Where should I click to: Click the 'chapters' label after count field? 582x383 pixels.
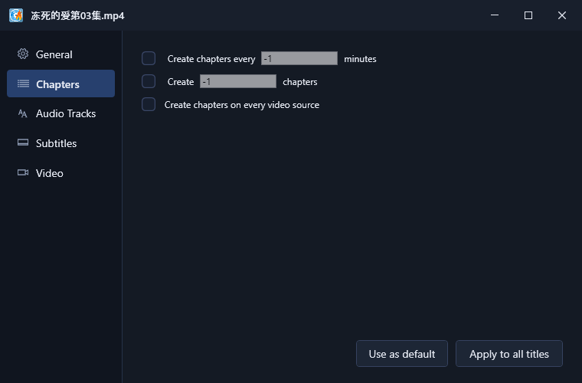(x=300, y=82)
